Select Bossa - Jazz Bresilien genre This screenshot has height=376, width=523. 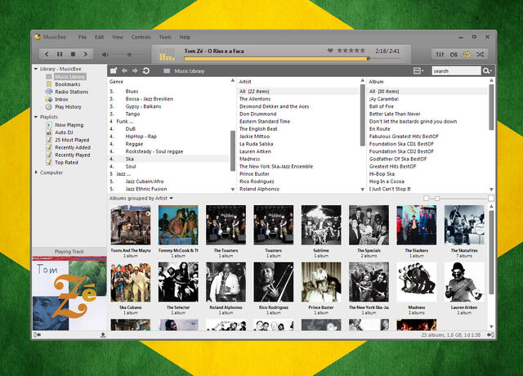pos(149,99)
